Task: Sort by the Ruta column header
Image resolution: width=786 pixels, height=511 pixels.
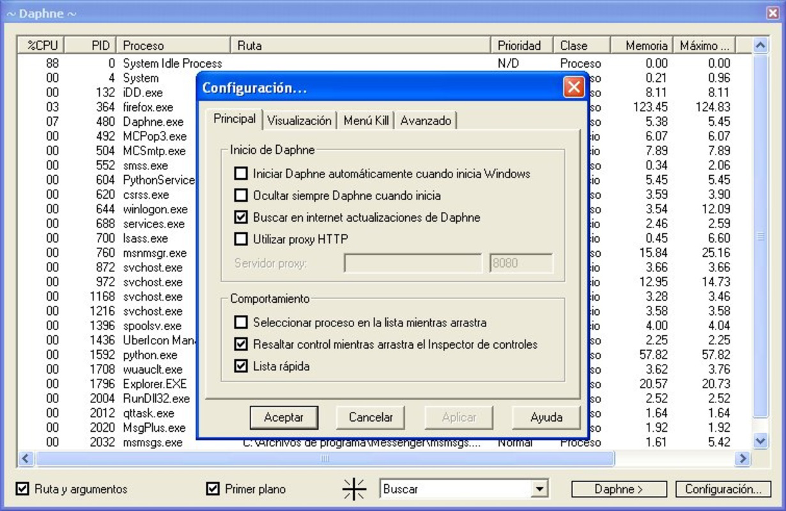Action: (x=362, y=45)
